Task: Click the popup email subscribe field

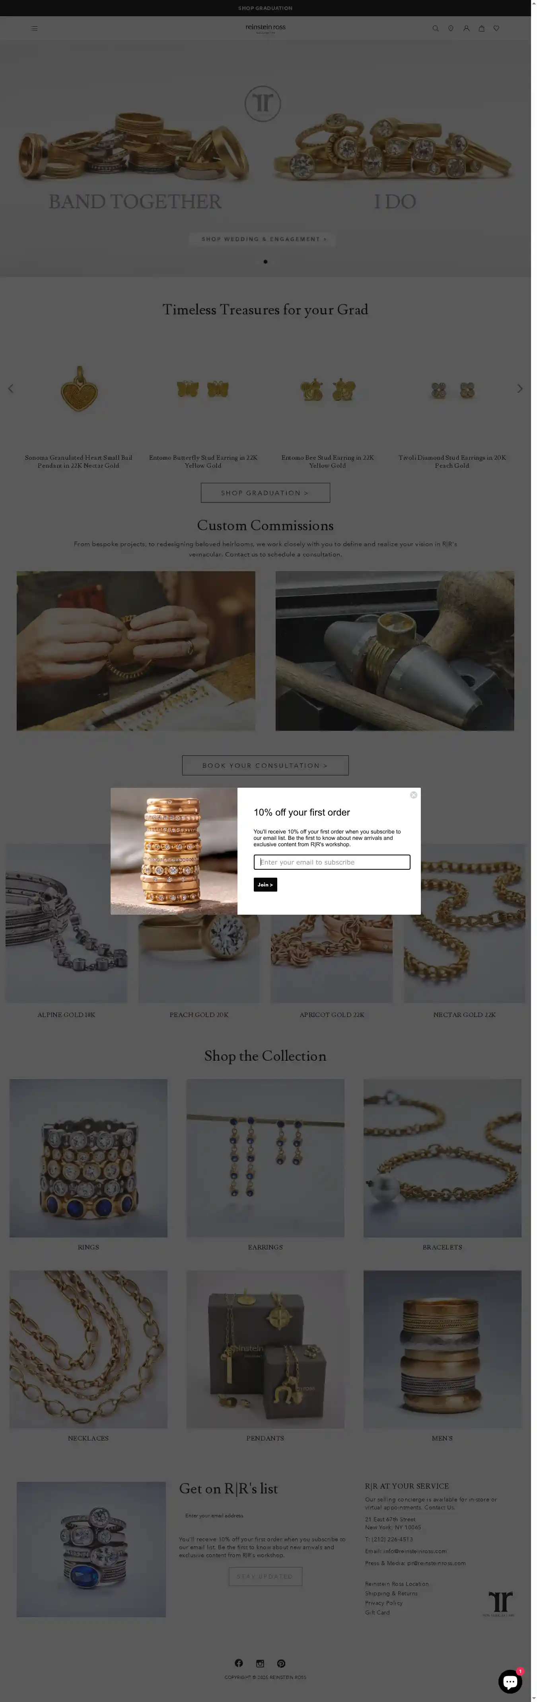Action: click(x=332, y=862)
